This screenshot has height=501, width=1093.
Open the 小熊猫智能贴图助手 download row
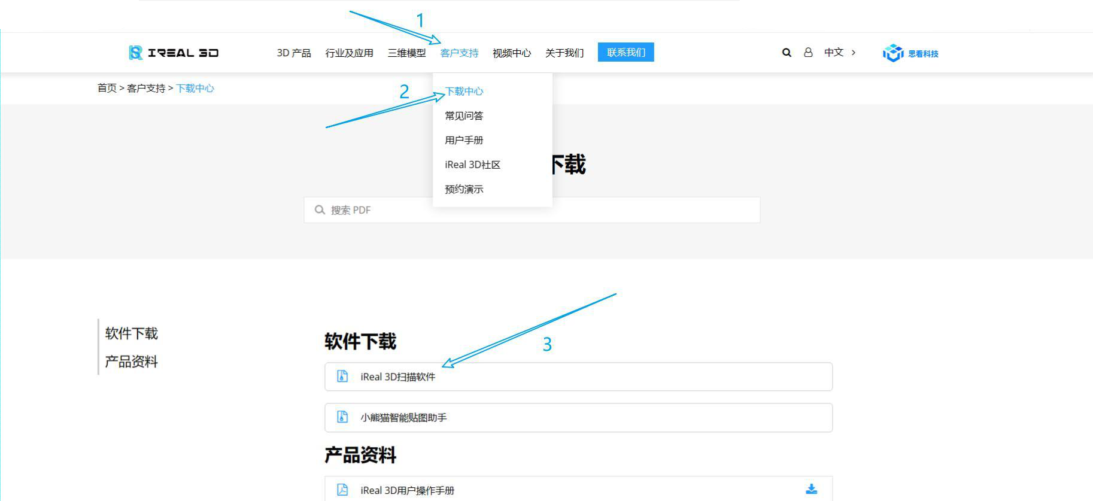[x=578, y=417]
